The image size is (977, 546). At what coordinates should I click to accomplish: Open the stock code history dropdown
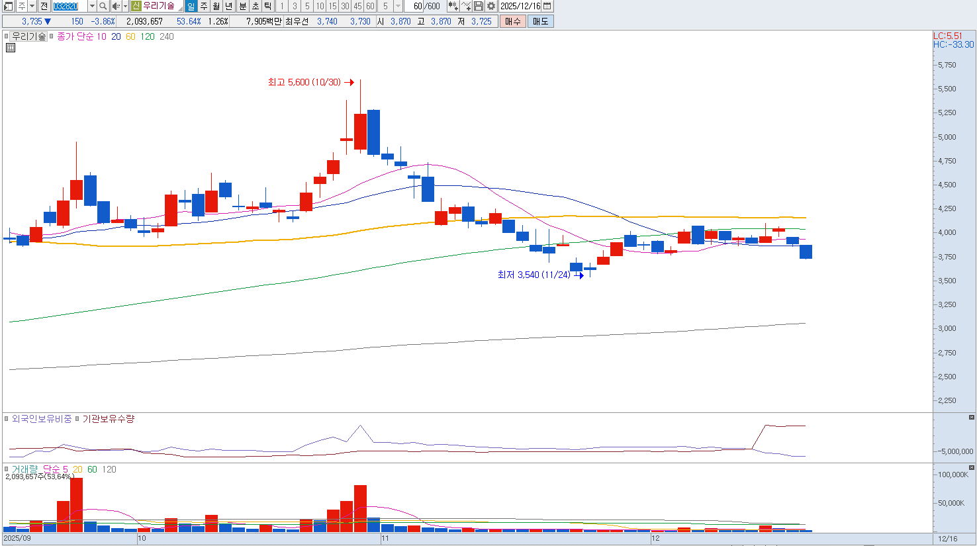92,6
